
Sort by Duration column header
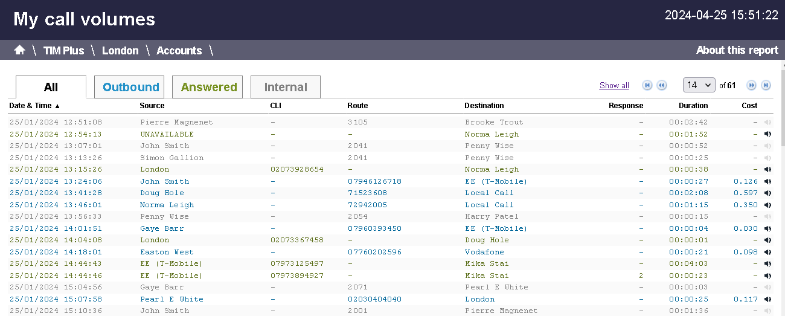[693, 106]
